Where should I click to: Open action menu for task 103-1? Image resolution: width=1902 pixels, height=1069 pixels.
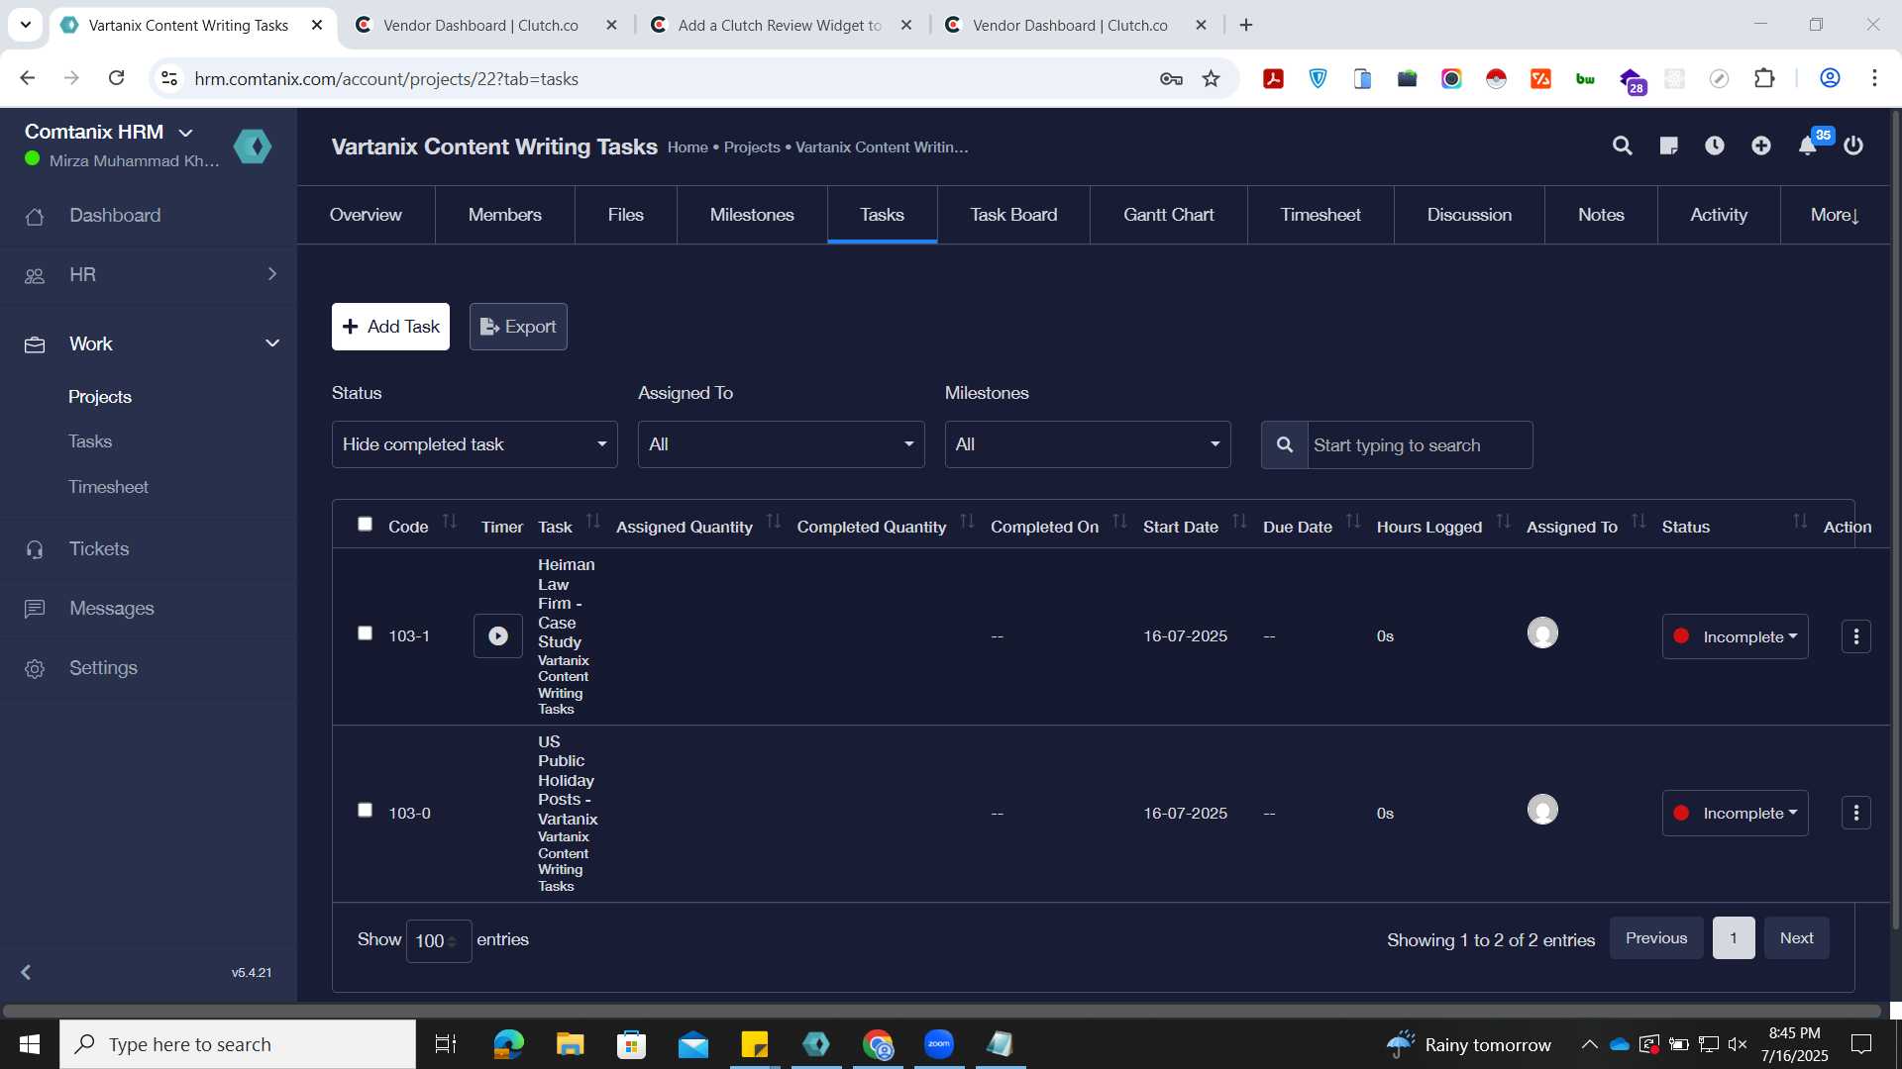[x=1856, y=636]
